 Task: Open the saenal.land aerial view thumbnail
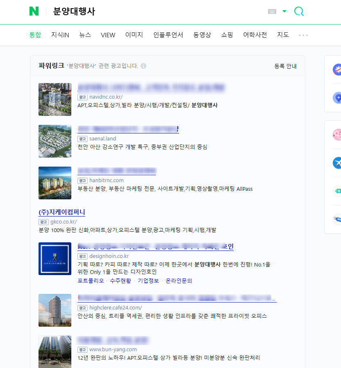pos(55,141)
